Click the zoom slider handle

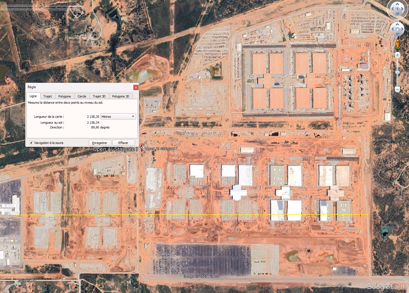click(x=397, y=72)
